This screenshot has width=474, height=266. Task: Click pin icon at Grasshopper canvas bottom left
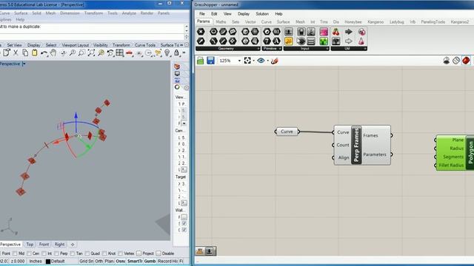tap(210, 251)
